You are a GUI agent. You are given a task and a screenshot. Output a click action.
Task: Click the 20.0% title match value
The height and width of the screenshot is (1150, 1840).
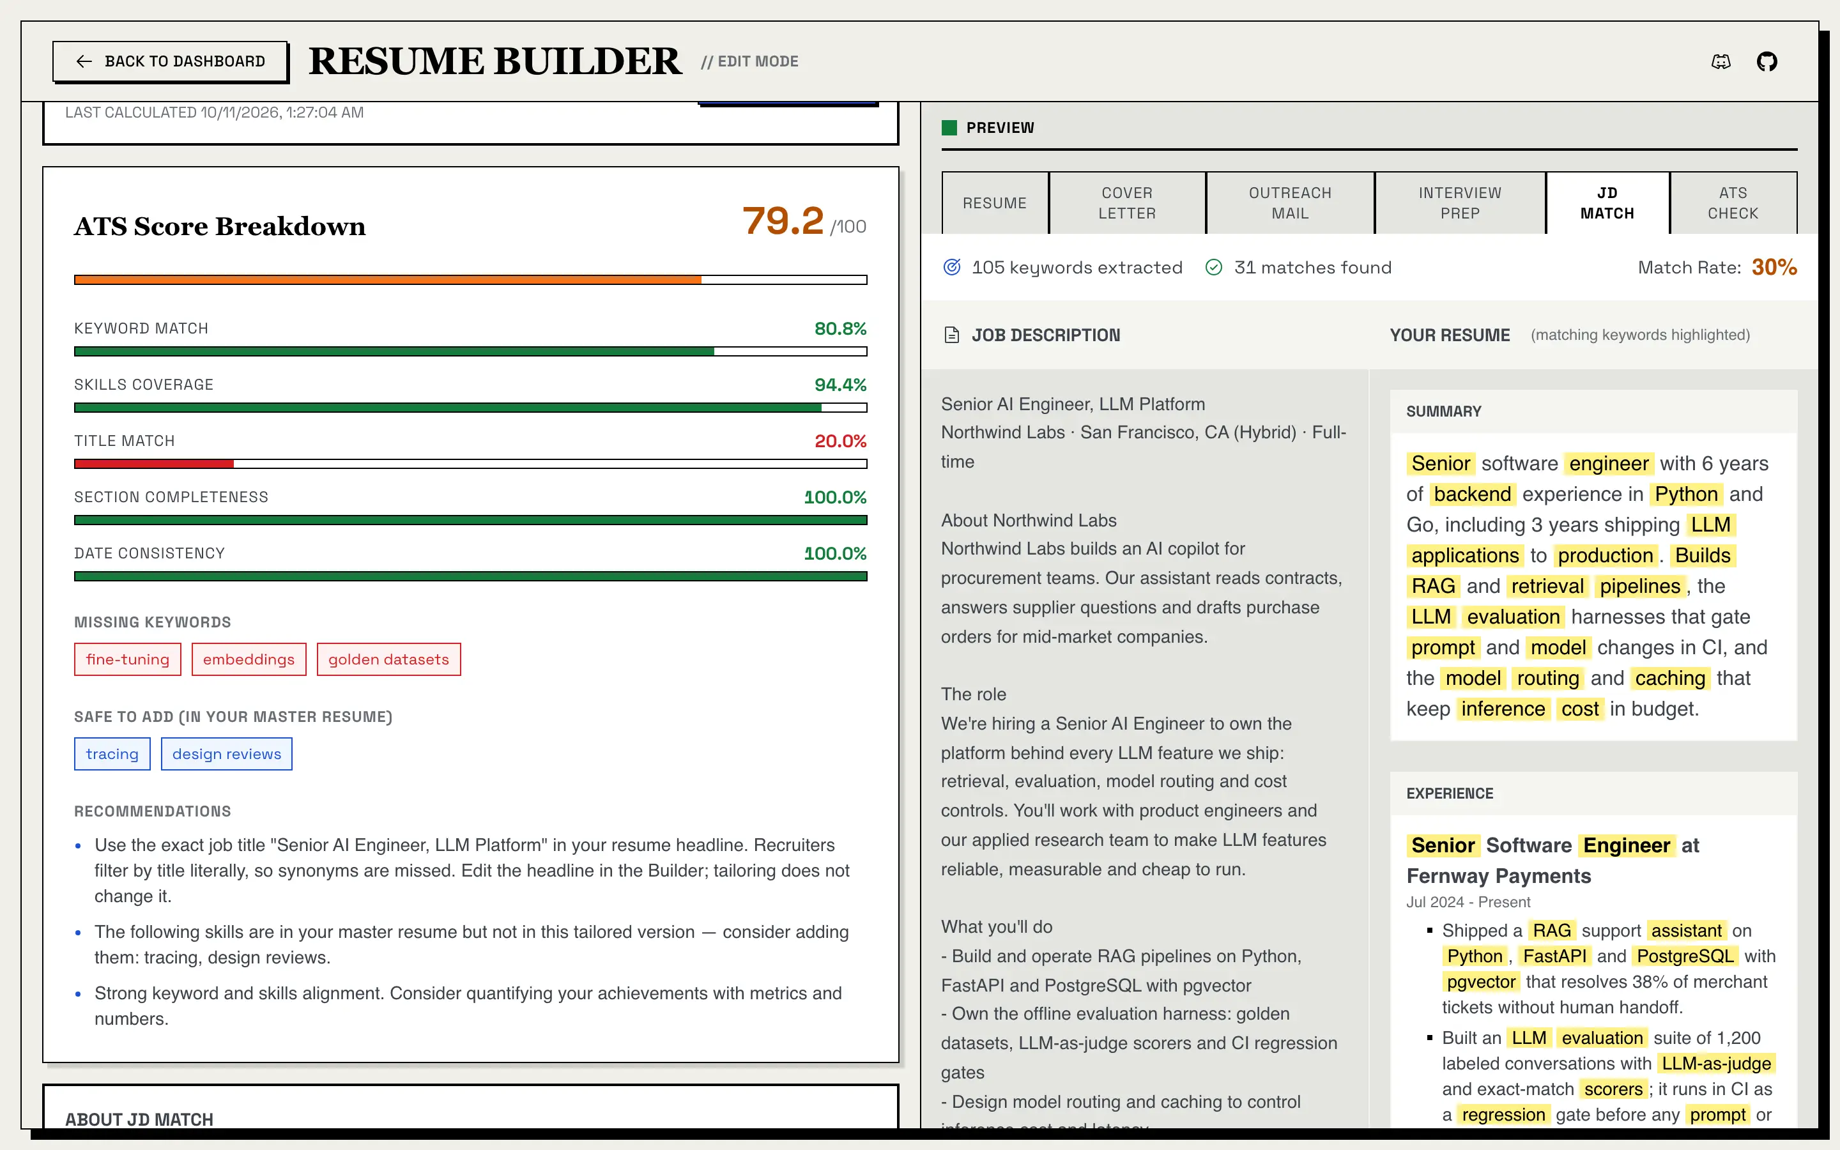click(x=840, y=441)
